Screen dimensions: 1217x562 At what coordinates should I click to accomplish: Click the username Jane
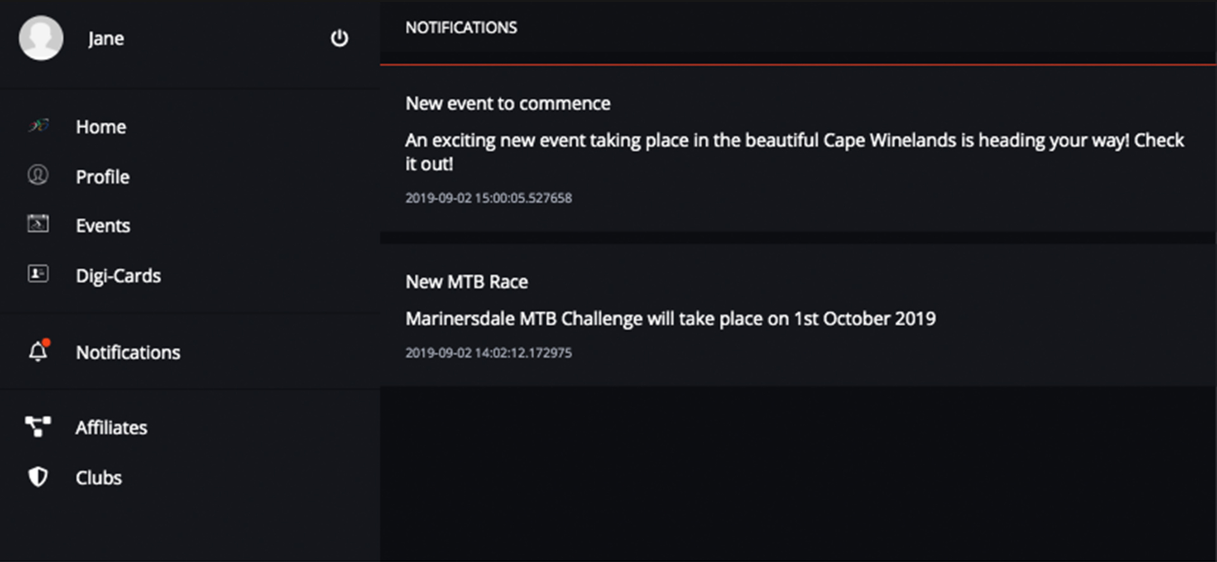106,38
